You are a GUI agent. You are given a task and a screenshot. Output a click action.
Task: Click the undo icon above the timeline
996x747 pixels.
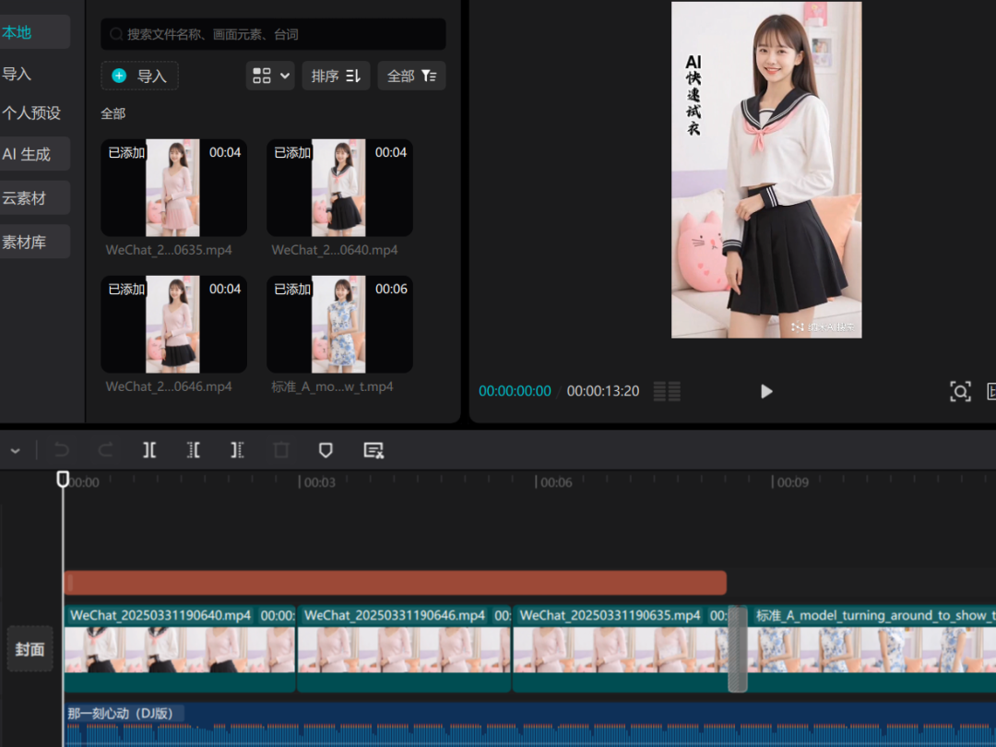61,450
